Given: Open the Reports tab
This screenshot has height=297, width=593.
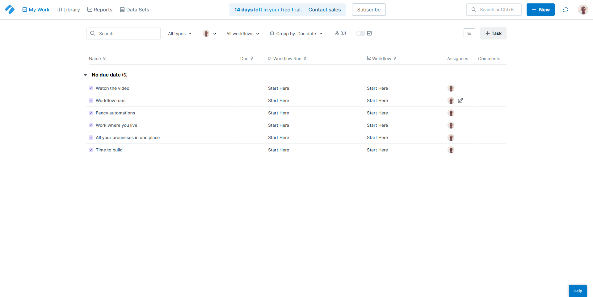Looking at the screenshot, I should tap(100, 10).
